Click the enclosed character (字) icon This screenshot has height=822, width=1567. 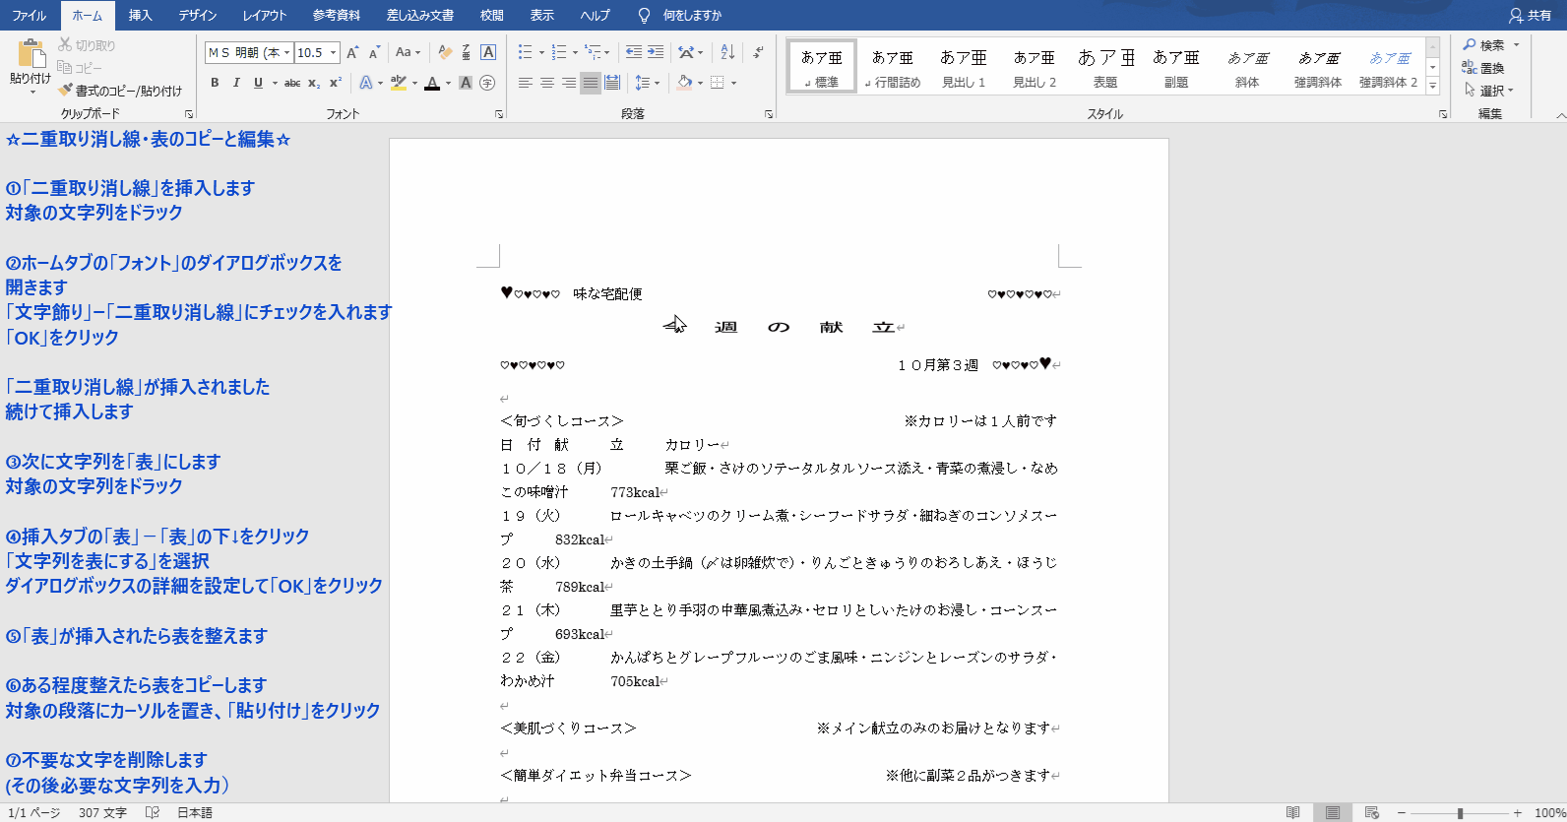pyautogui.click(x=487, y=84)
